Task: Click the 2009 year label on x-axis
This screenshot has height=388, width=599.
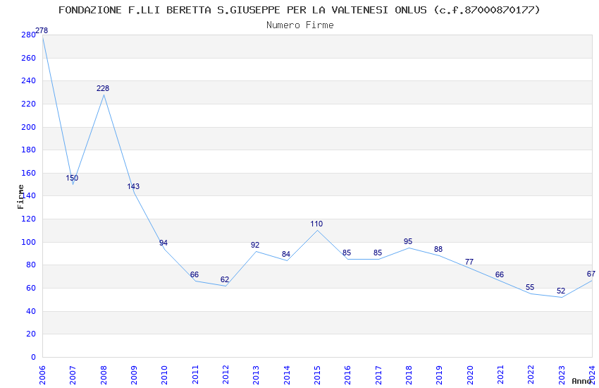Action: coord(134,375)
